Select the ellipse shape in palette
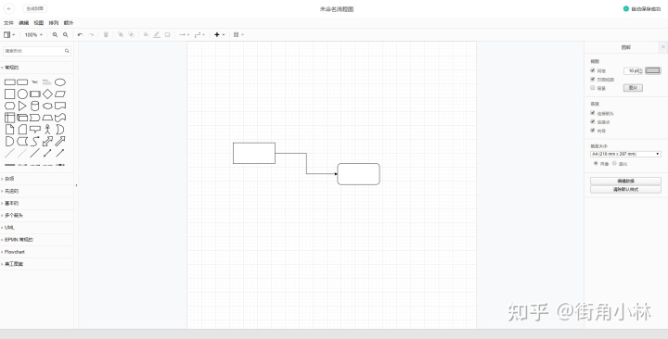This screenshot has height=339, width=668. pos(60,82)
